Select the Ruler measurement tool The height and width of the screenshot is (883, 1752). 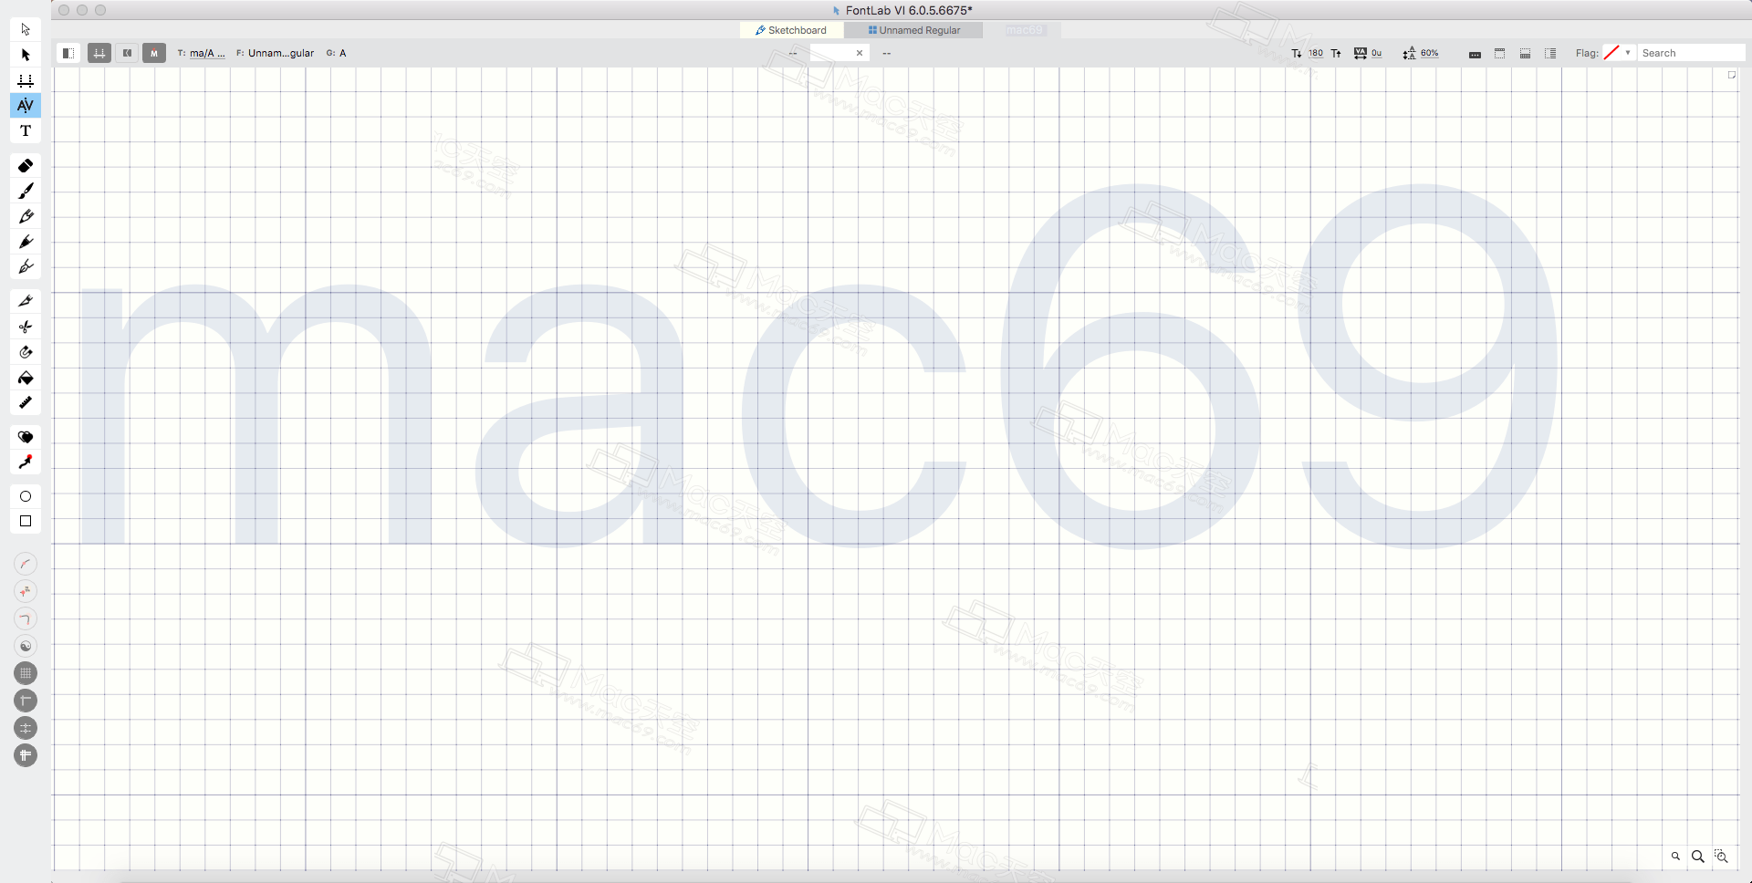26,402
